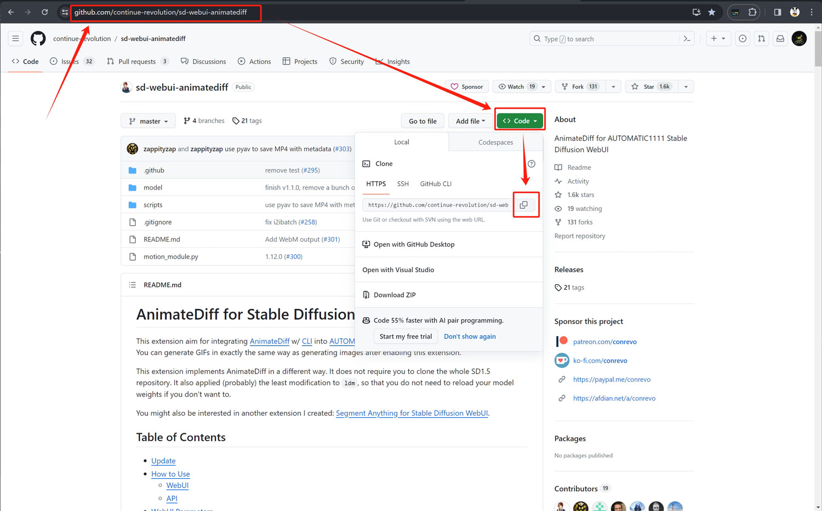Reload the page with the refresh icon
822x511 pixels.
(45, 12)
